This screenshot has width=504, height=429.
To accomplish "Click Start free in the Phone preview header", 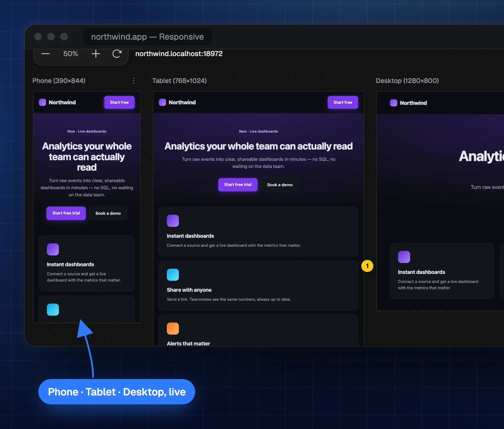I will (119, 102).
